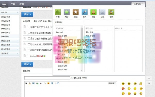Open the 好友 (Friends) icon in quick navigation
This screenshot has height=97, width=155.
tap(58, 12)
